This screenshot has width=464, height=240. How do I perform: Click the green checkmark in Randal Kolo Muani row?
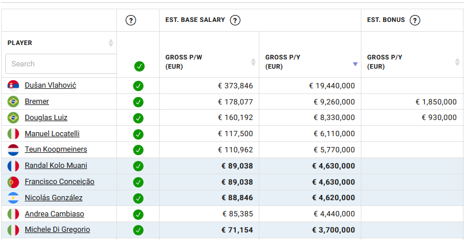click(138, 166)
